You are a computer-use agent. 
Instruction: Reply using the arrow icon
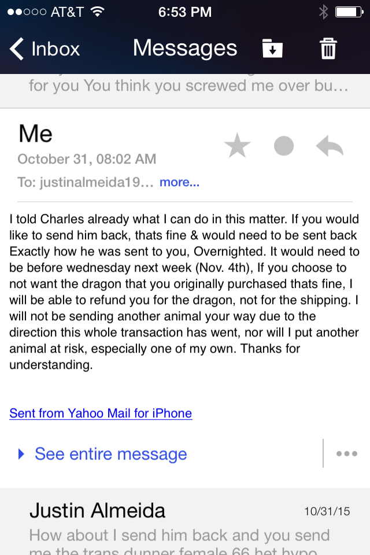pyautogui.click(x=330, y=146)
